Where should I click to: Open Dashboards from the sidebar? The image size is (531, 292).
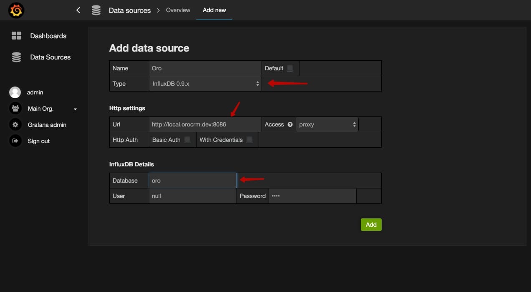tap(48, 36)
